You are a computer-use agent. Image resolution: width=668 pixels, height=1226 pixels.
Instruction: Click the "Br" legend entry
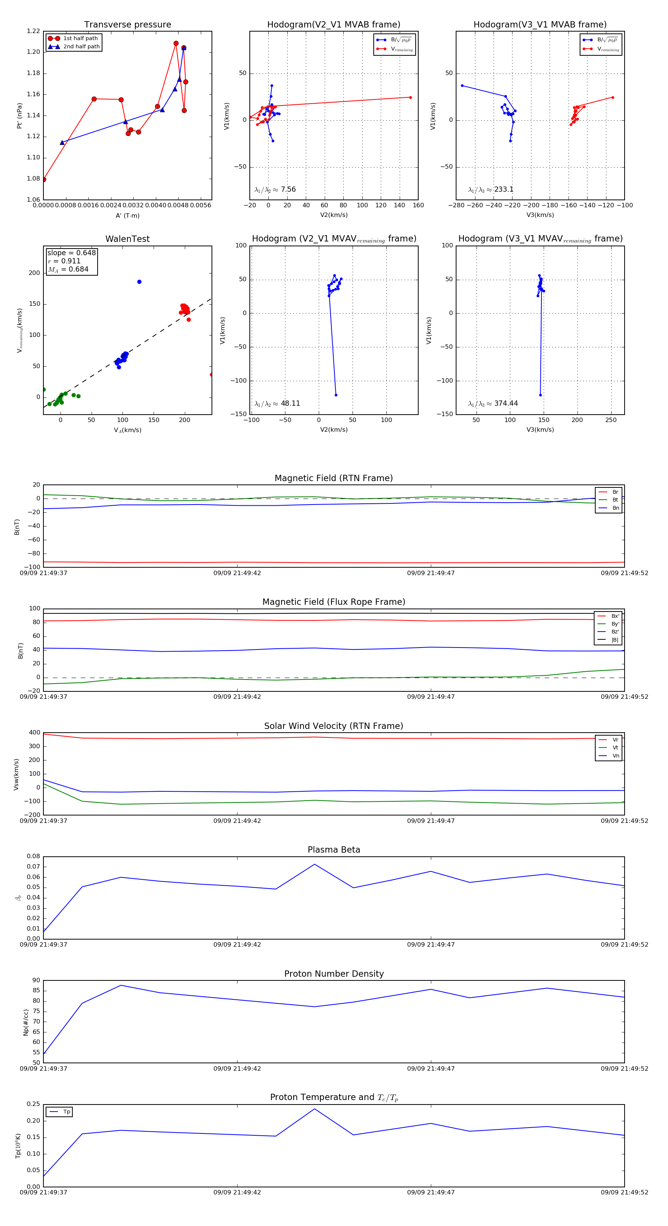click(609, 492)
